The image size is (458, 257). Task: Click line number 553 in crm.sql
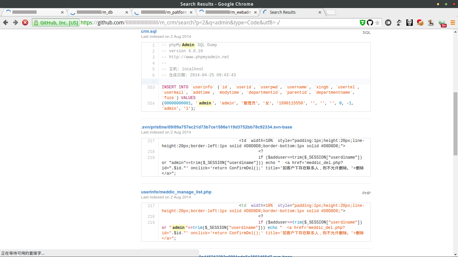(x=151, y=87)
